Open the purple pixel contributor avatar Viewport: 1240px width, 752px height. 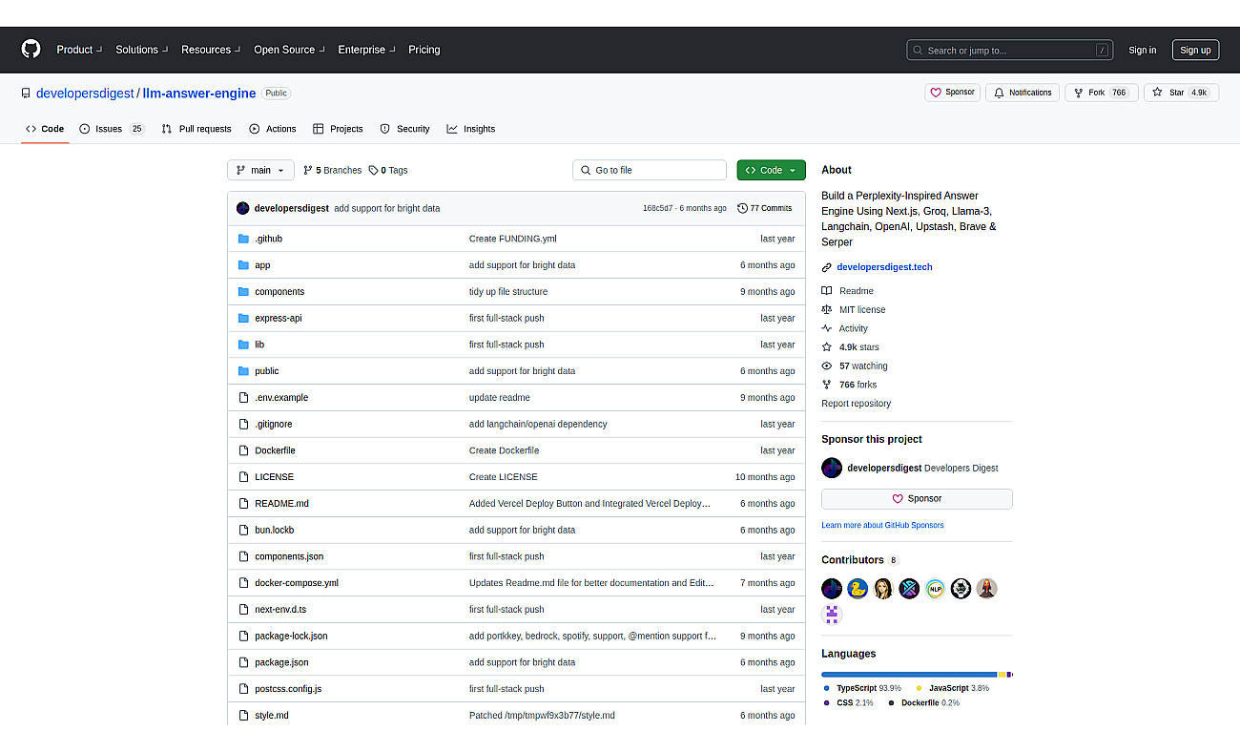[x=832, y=615]
